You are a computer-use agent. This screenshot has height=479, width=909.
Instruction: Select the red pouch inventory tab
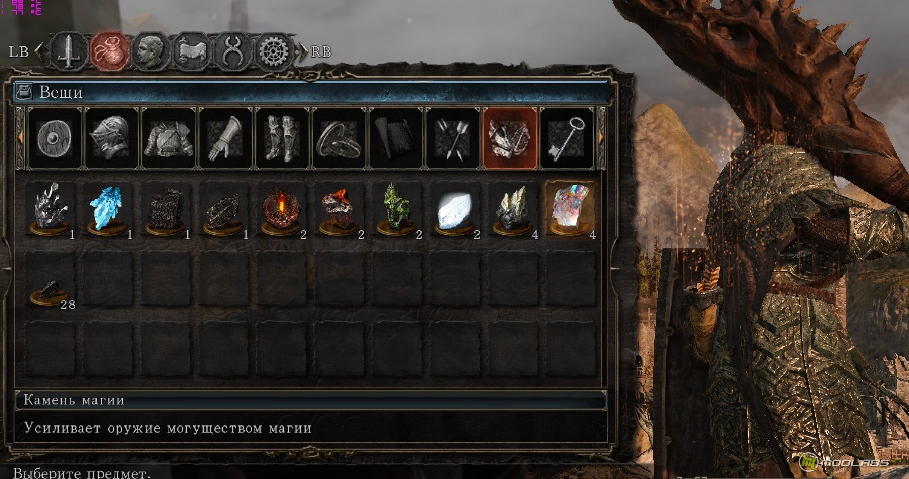coord(110,50)
